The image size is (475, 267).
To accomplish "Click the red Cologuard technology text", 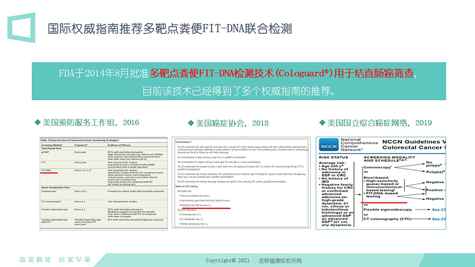I will pyautogui.click(x=249, y=74).
